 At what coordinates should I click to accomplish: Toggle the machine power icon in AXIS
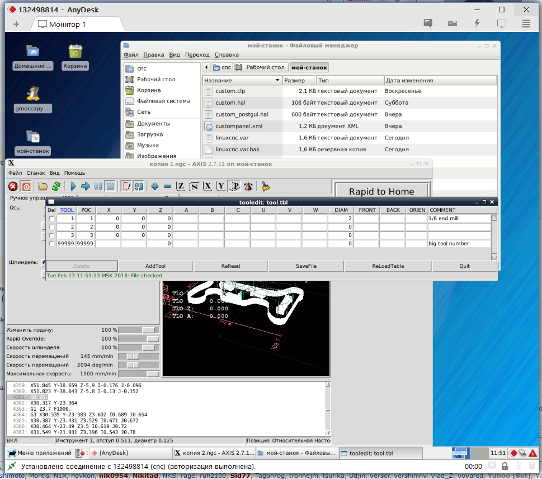point(26,187)
